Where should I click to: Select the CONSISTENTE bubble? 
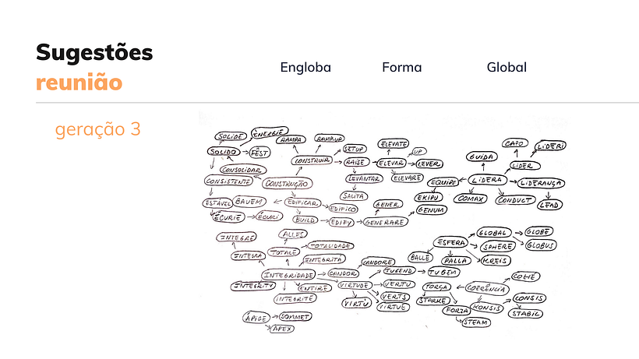click(x=228, y=181)
